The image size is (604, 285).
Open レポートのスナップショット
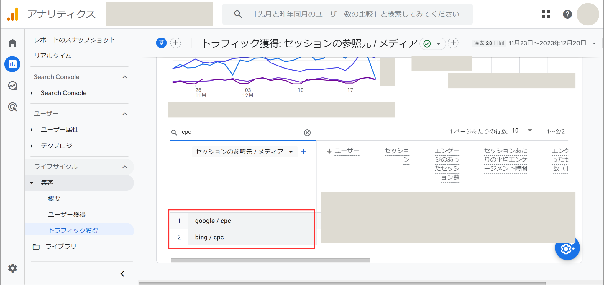(x=74, y=40)
